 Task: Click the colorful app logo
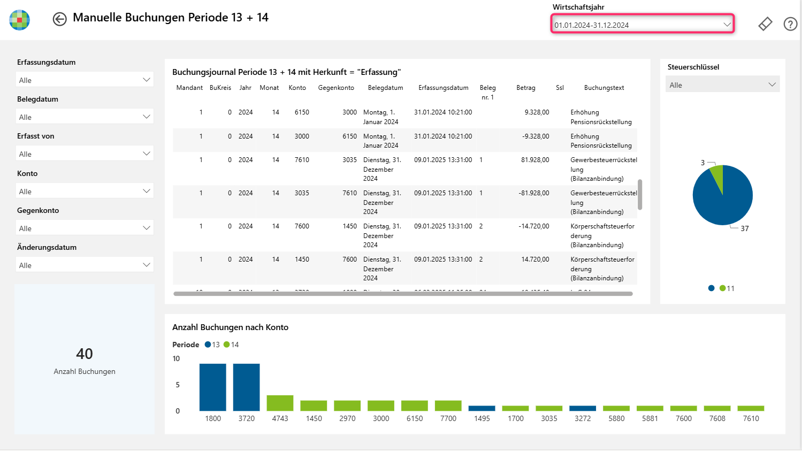click(x=20, y=20)
